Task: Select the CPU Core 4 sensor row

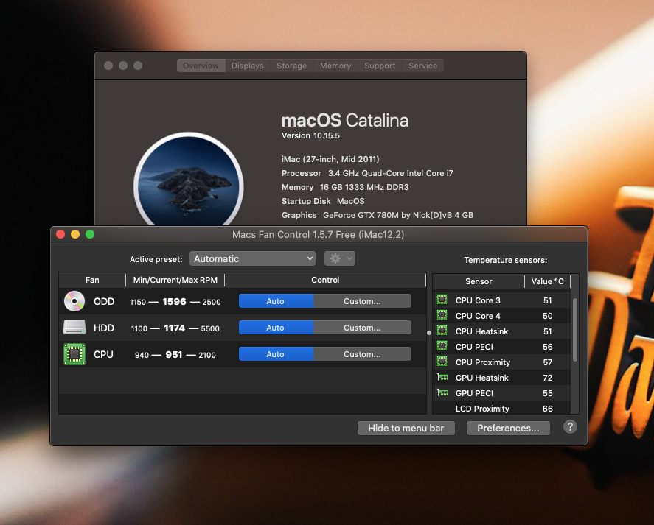Action: [502, 315]
